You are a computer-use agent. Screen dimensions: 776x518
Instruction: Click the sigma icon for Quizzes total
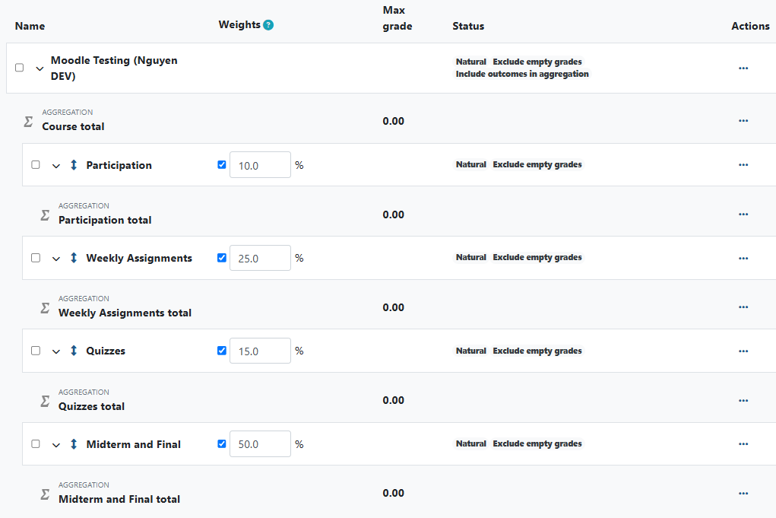point(44,400)
